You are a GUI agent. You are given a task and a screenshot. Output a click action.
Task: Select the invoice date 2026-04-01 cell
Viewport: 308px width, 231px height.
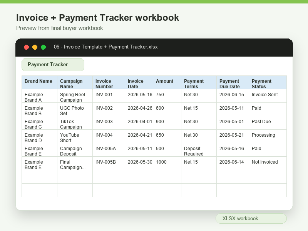139,123
